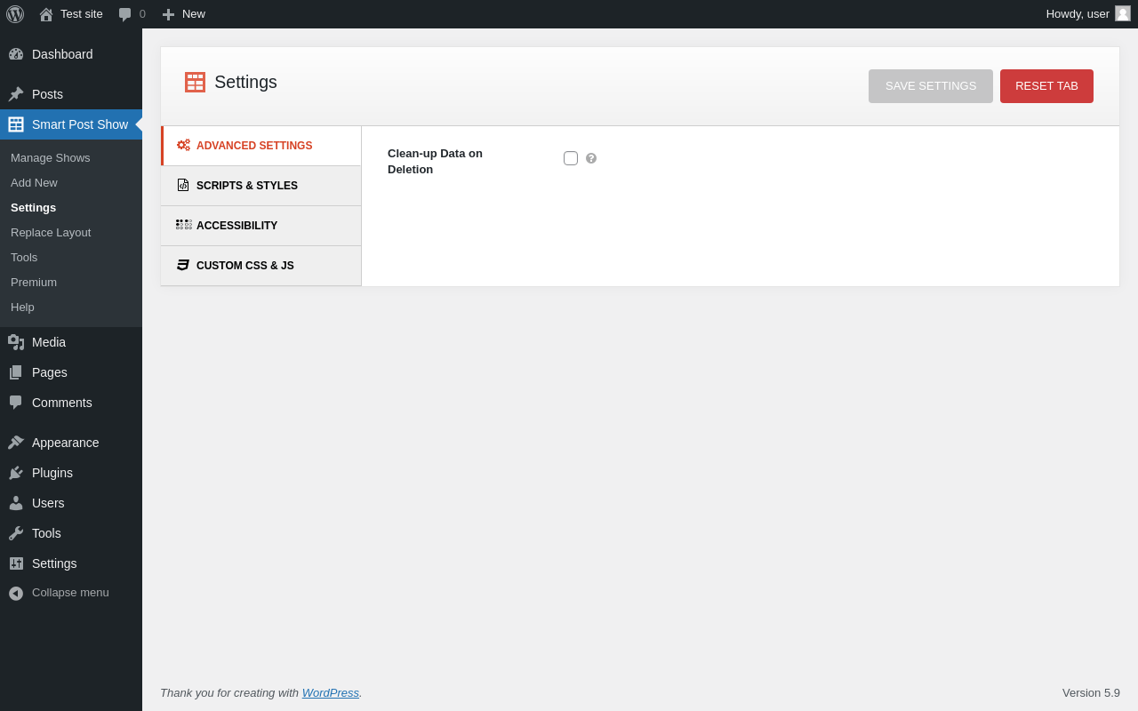The height and width of the screenshot is (711, 1138).
Task: Open the Custom CSS & JS tab
Action: [x=244, y=266]
